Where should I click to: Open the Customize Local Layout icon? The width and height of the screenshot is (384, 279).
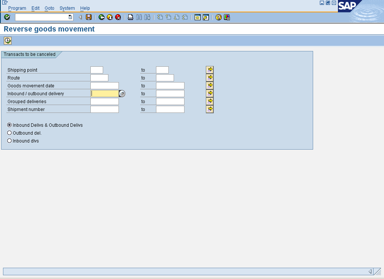pos(227,17)
